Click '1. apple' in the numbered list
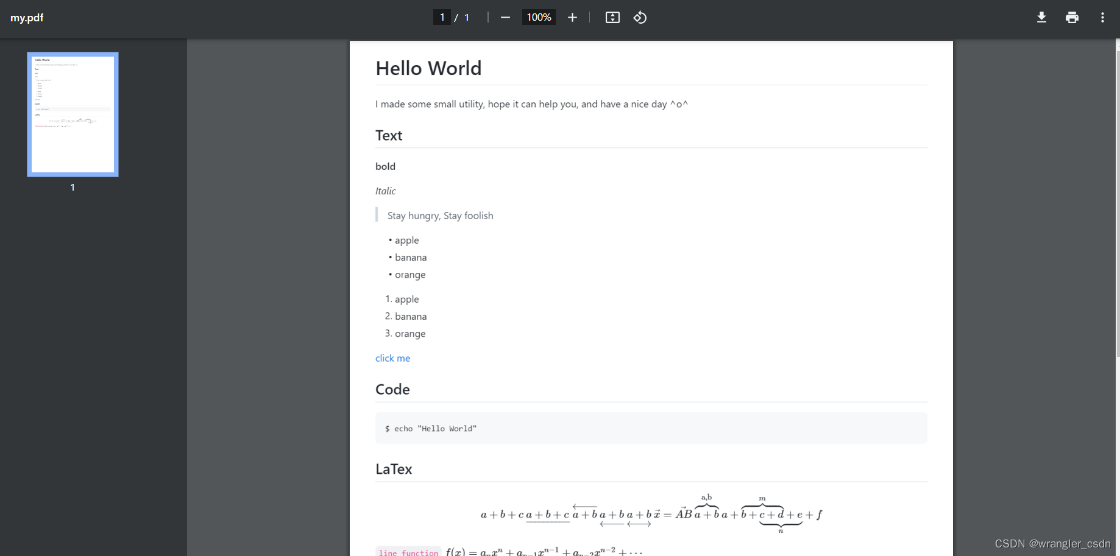The width and height of the screenshot is (1120, 556). 402,299
